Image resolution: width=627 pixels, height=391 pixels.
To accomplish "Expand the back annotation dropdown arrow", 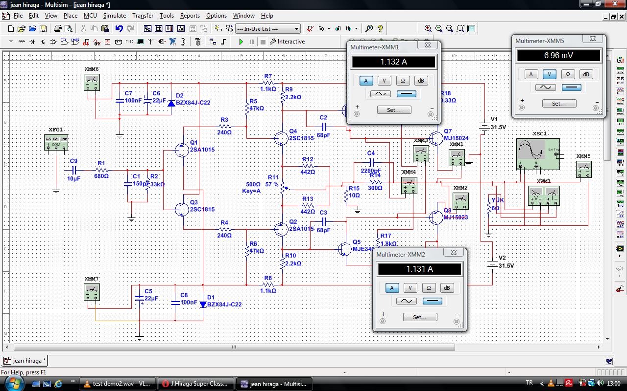I will pyautogui.click(x=329, y=29).
